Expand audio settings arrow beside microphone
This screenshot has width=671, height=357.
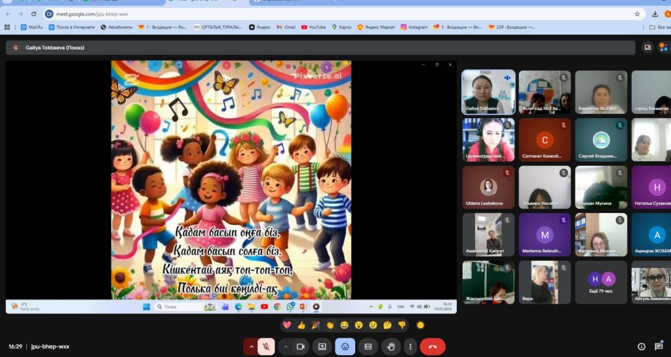[250, 347]
